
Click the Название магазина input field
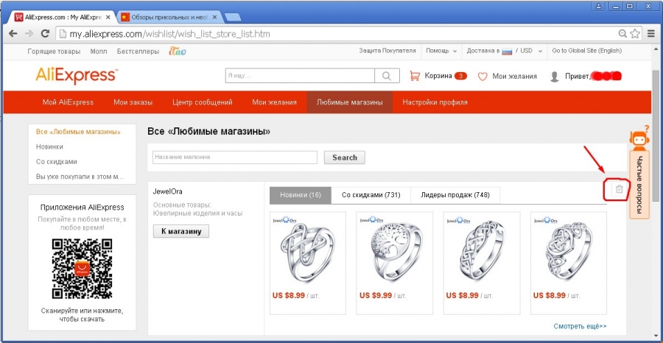pos(235,157)
